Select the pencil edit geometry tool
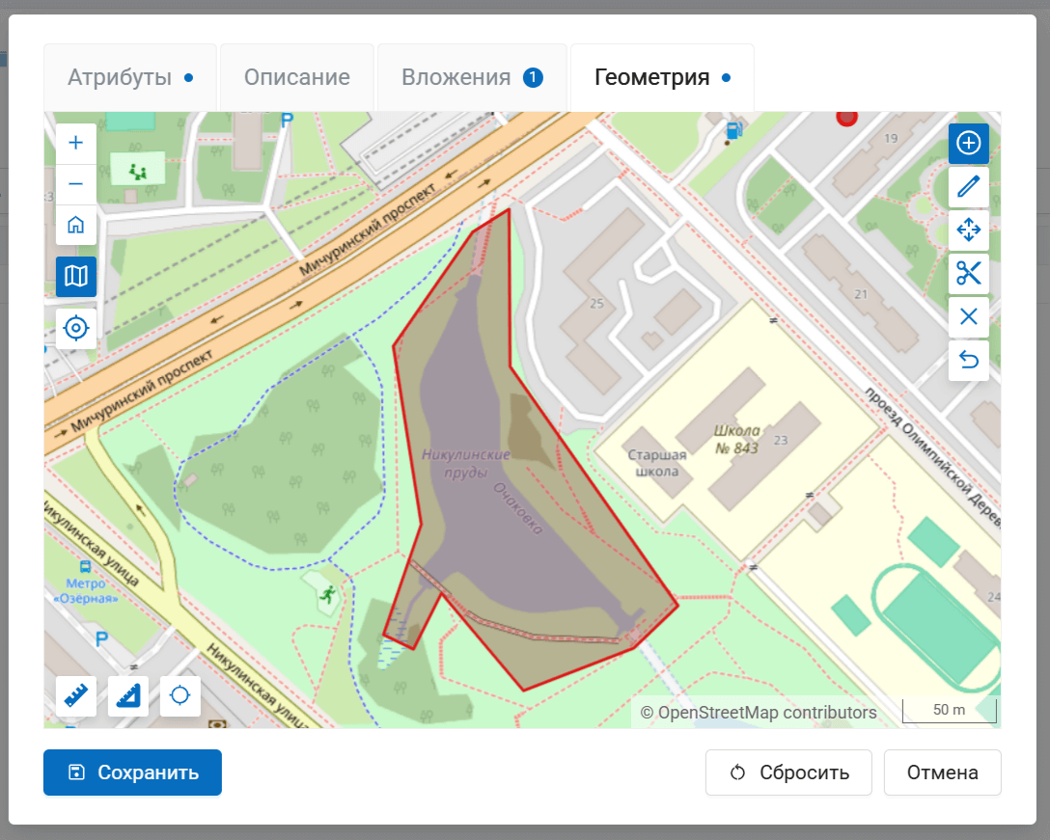The height and width of the screenshot is (840, 1050). (x=968, y=187)
